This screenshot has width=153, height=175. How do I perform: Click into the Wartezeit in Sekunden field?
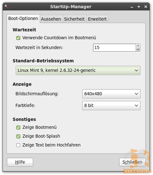click(115, 48)
